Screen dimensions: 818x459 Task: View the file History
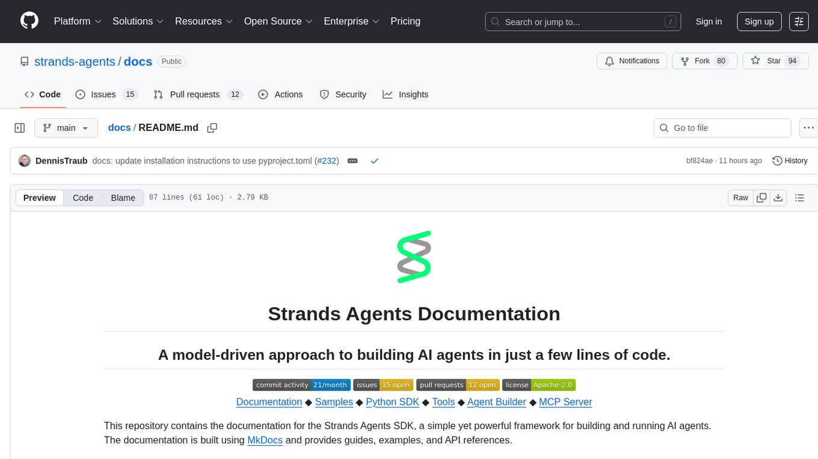point(790,161)
